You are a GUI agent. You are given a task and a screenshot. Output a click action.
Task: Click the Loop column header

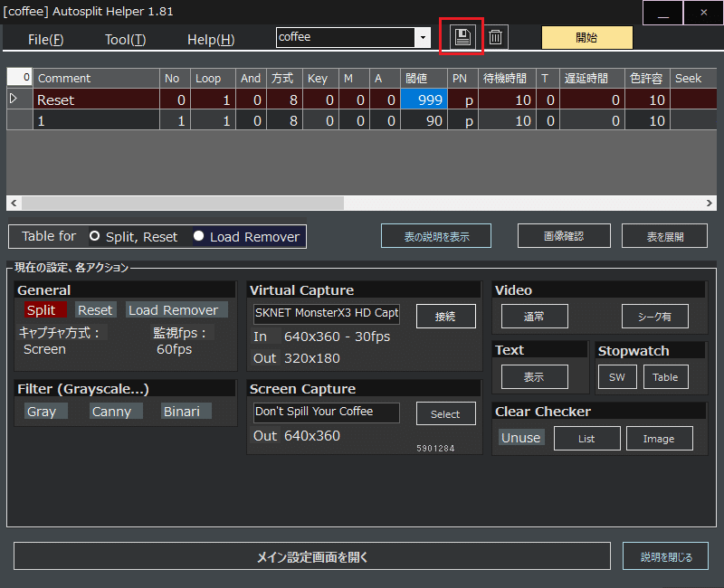[213, 78]
